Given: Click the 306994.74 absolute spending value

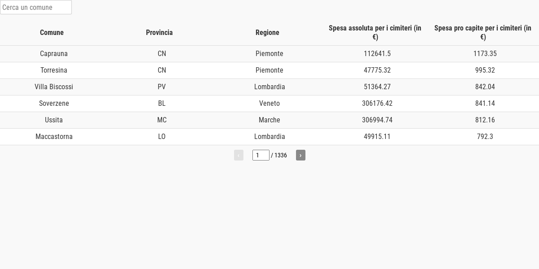Looking at the screenshot, I should point(377,120).
